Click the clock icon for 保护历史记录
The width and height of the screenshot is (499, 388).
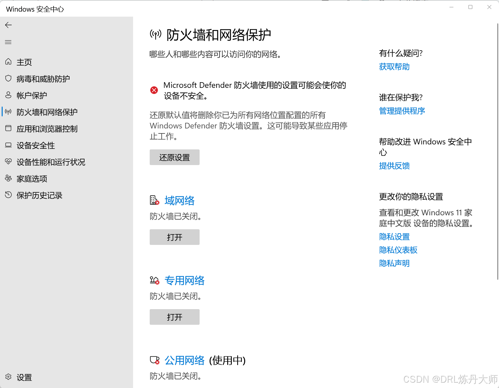point(8,195)
